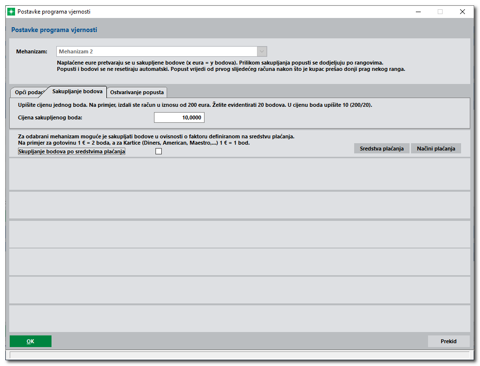Open Sredstva plaćanja settings

point(381,149)
